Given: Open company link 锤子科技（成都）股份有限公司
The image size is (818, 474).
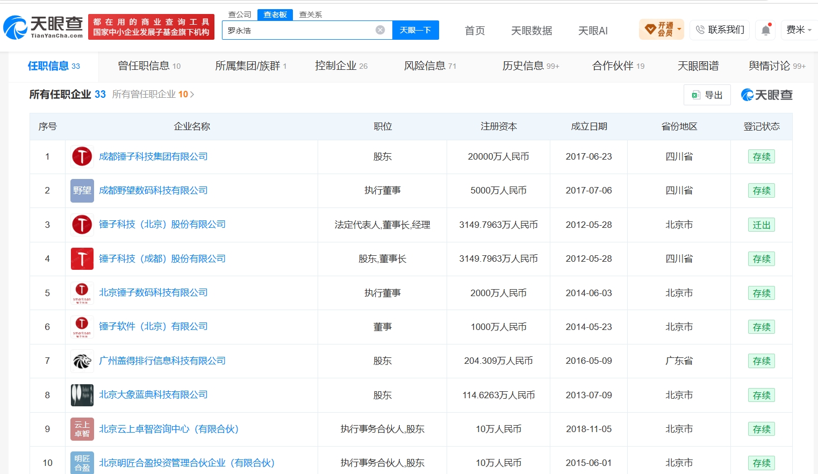Looking at the screenshot, I should 162,259.
